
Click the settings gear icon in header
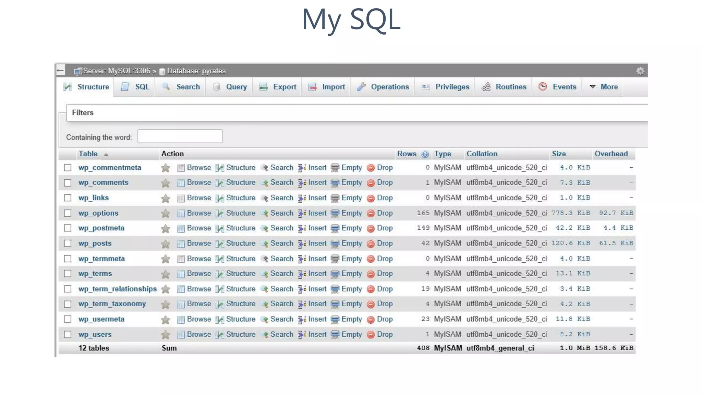point(640,71)
